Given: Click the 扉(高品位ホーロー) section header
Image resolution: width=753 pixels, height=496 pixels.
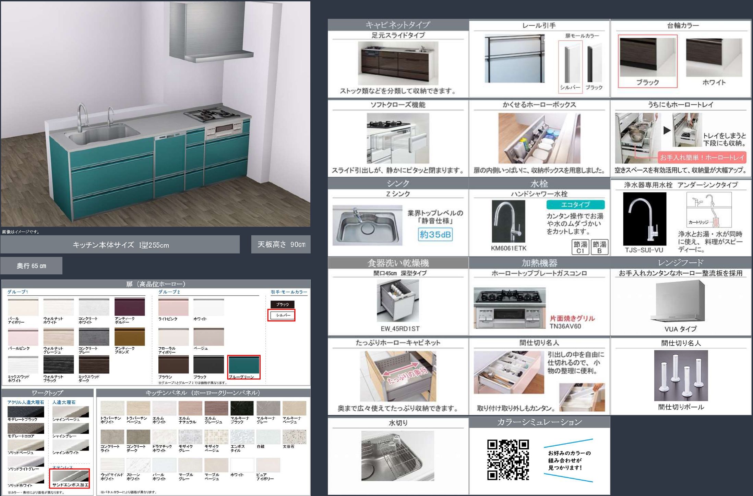Looking at the screenshot, I should (x=156, y=284).
